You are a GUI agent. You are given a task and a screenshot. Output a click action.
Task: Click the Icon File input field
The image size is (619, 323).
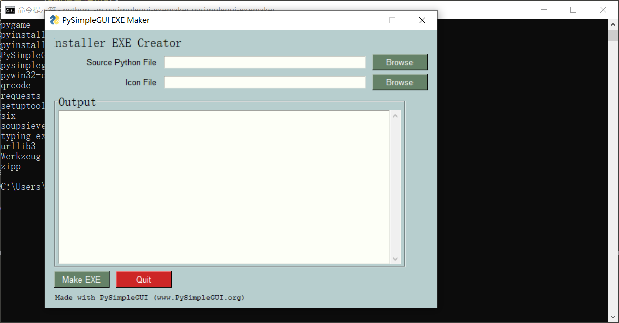point(265,82)
